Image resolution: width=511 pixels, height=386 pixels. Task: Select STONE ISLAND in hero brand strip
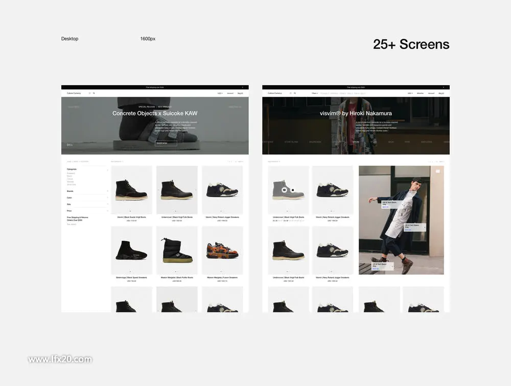(291, 142)
